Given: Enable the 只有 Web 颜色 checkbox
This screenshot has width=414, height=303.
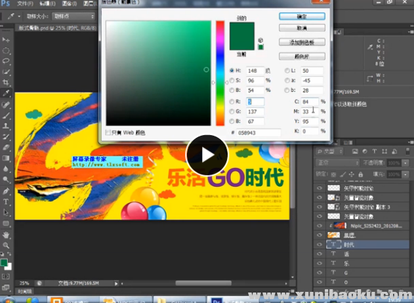Looking at the screenshot, I should click(109, 132).
